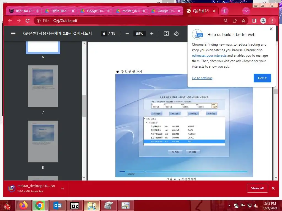The height and width of the screenshot is (211, 282).
Task: Toggle the PDF sidebar hamburger menu
Action: (x=13, y=34)
